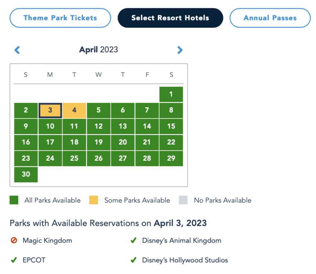
Task: Select April 30 on the calendar
Action: pos(26,174)
